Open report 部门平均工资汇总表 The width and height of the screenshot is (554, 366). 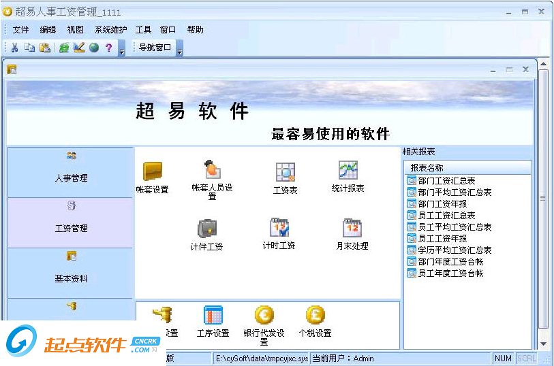pos(455,192)
